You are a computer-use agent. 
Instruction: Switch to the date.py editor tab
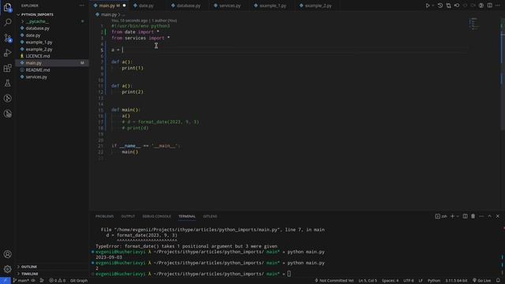click(146, 6)
